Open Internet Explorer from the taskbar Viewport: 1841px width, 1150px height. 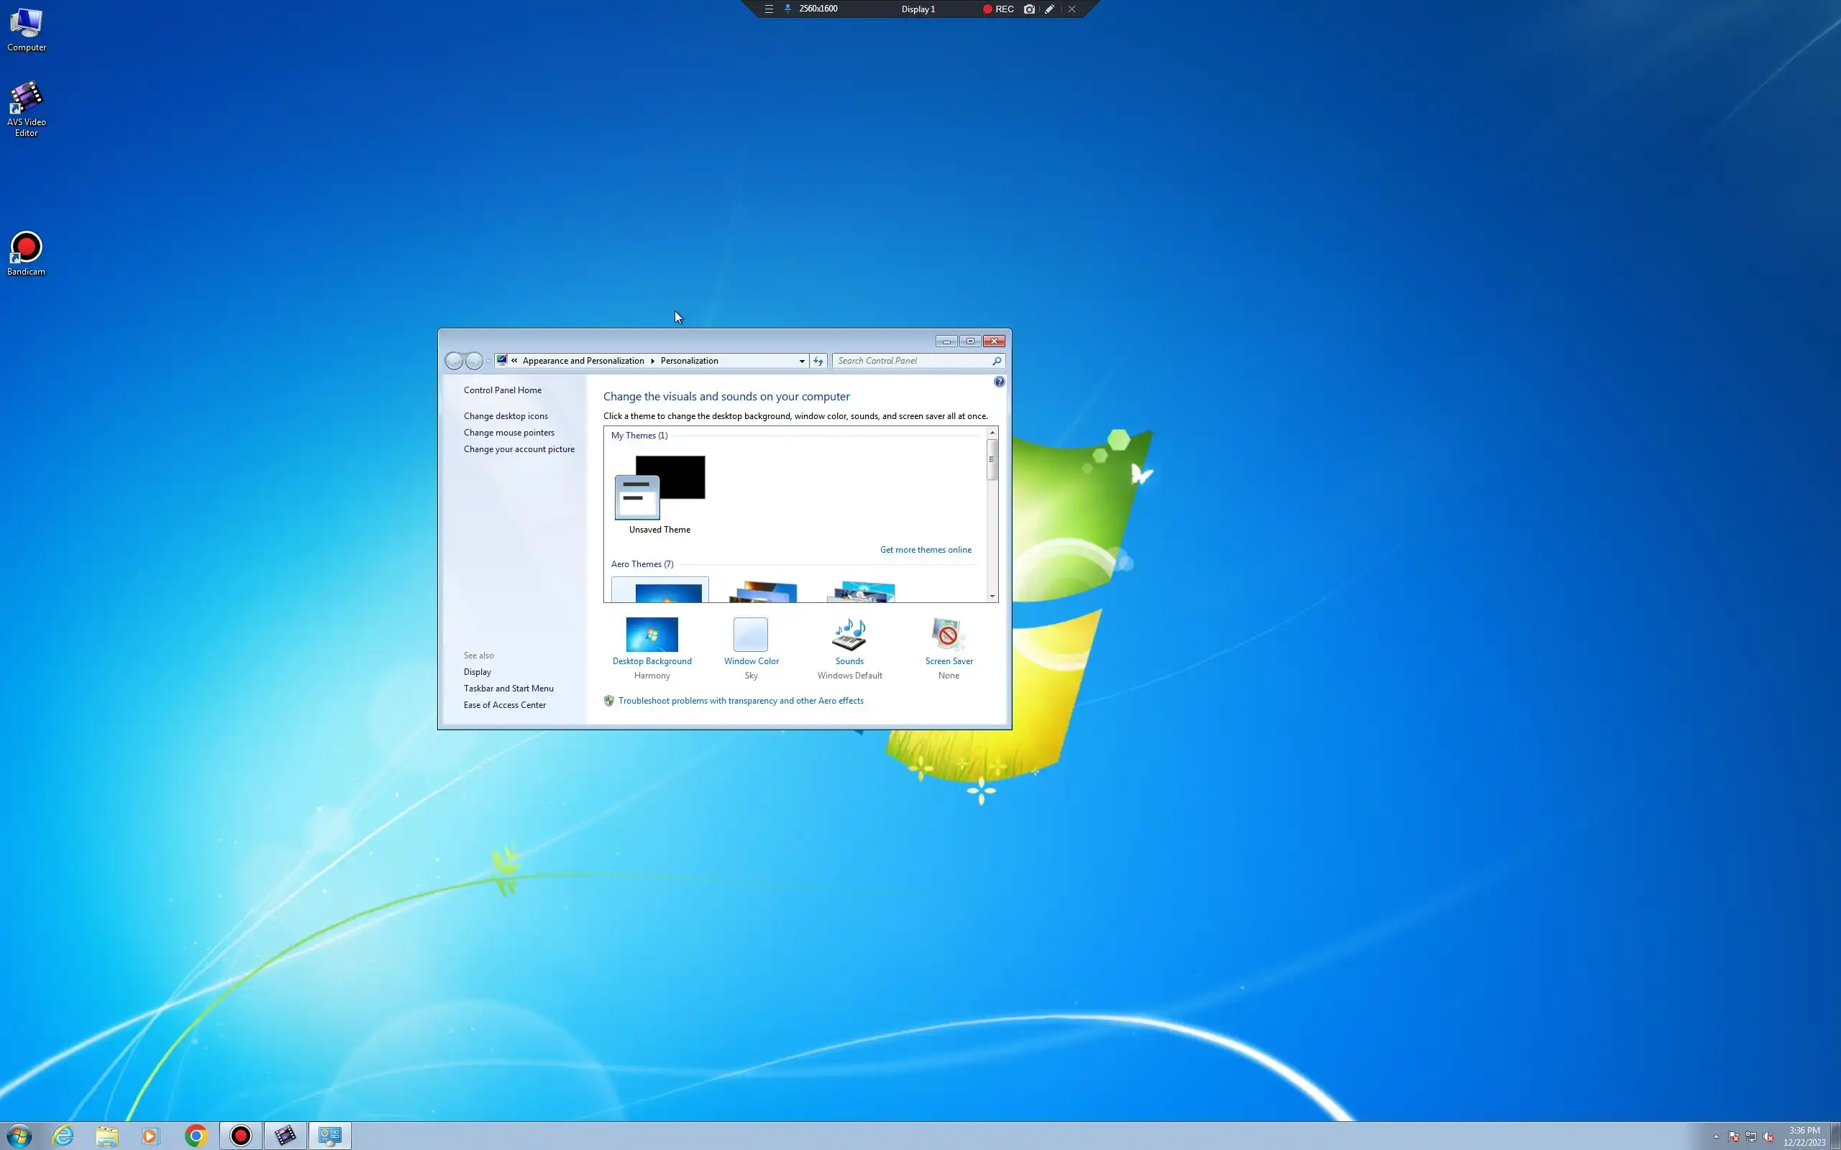click(63, 1136)
